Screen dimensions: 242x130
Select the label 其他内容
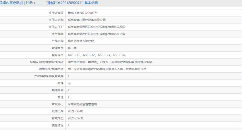click(x=58, y=90)
